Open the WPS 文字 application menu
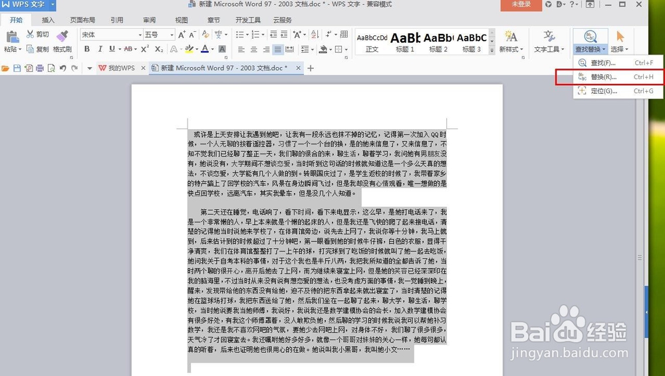This screenshot has width=665, height=376. click(x=28, y=5)
